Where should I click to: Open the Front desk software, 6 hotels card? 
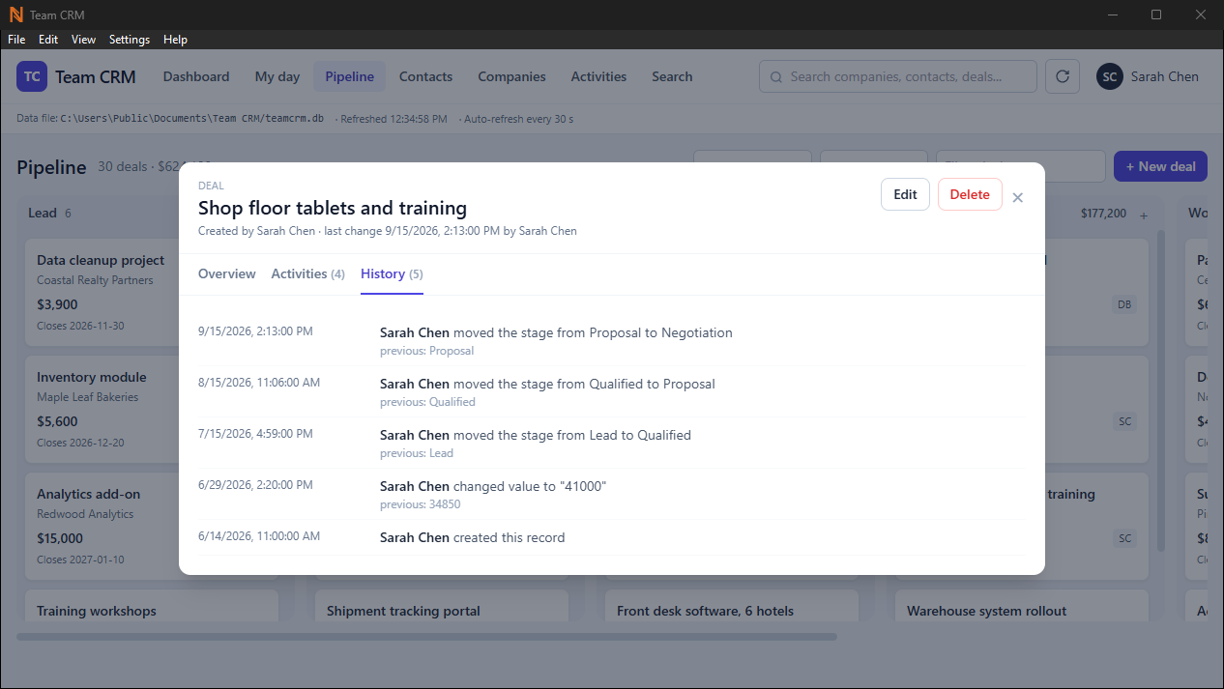click(732, 605)
